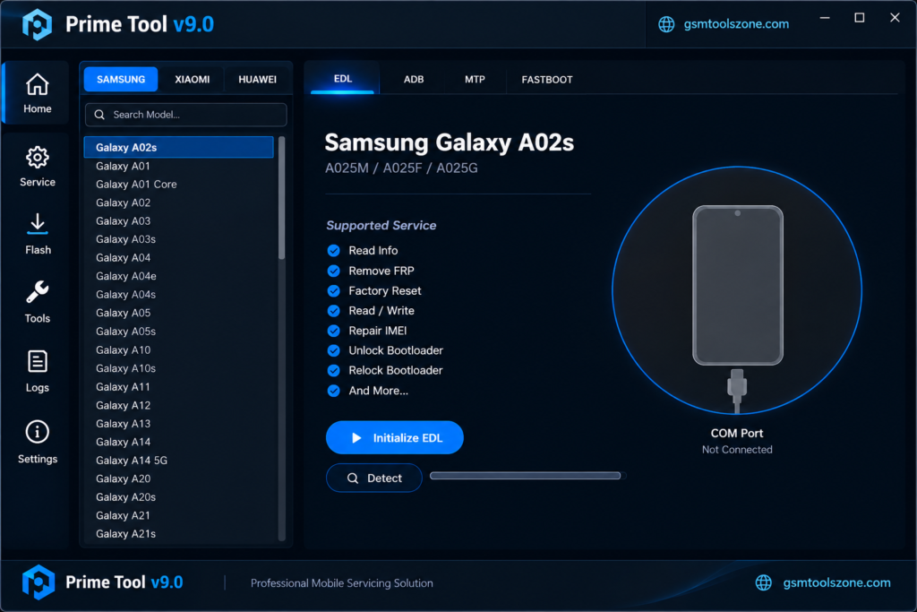Switch to the ADB mode tab
This screenshot has width=917, height=612.
point(414,79)
